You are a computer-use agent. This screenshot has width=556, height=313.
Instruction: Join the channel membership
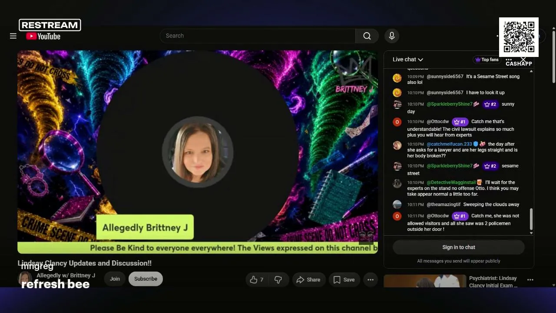[115, 279]
